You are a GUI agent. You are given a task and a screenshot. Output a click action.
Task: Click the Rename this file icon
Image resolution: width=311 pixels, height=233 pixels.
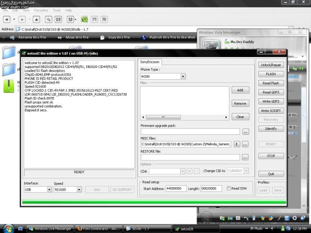[x=12, y=38]
